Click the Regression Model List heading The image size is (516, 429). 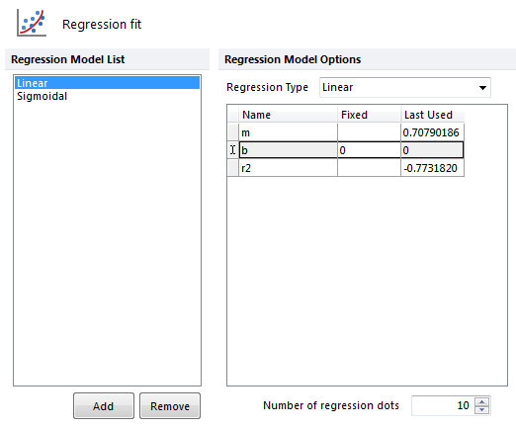coord(68,59)
